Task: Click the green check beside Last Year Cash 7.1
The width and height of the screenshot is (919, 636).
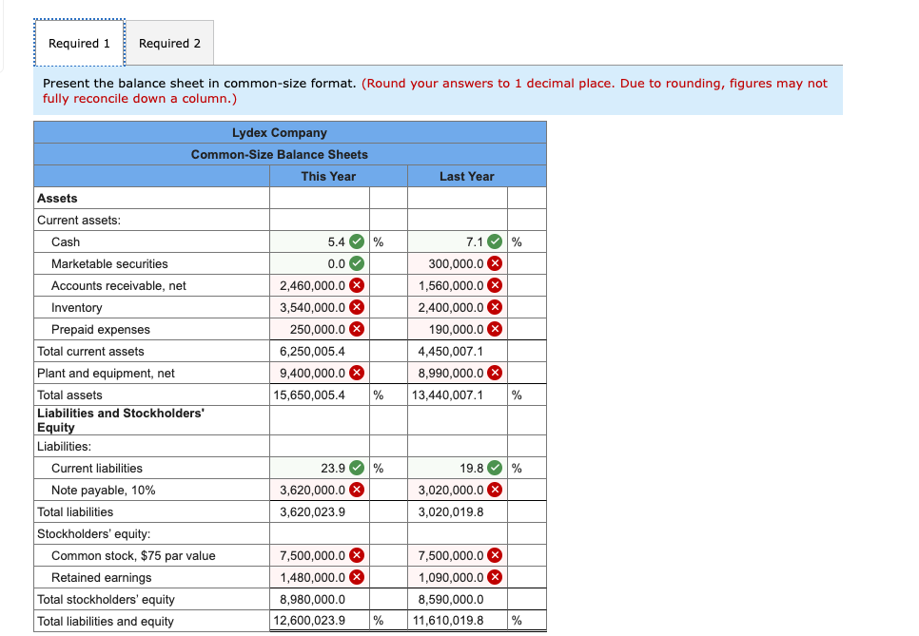Action: click(x=495, y=241)
